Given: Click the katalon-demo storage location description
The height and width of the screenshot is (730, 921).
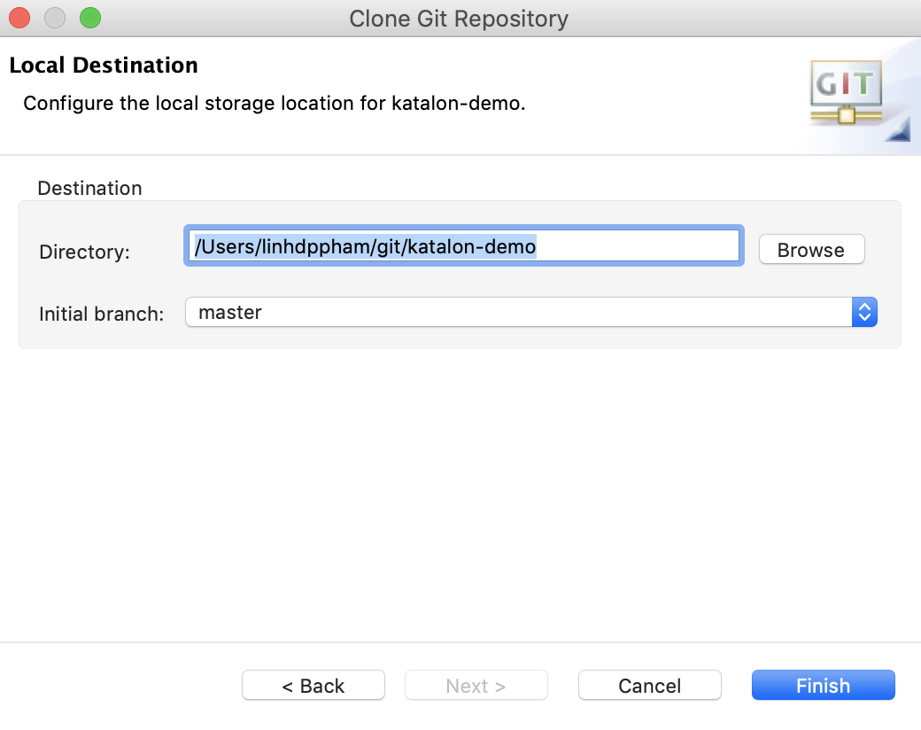Looking at the screenshot, I should point(275,103).
